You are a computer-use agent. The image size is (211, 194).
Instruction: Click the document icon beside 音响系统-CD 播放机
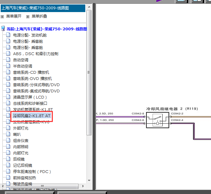[x=8, y=72]
